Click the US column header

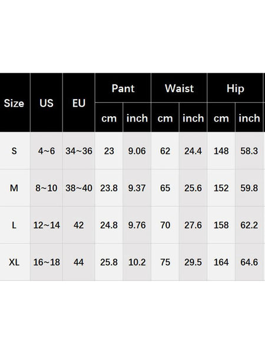pos(47,103)
